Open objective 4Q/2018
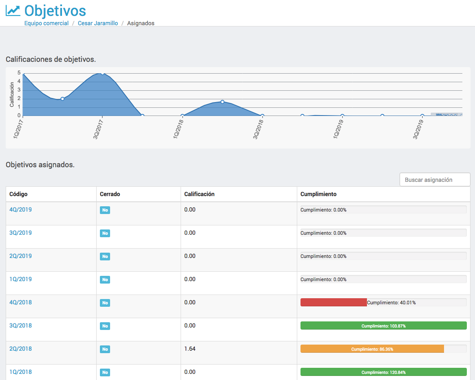 pyautogui.click(x=21, y=302)
